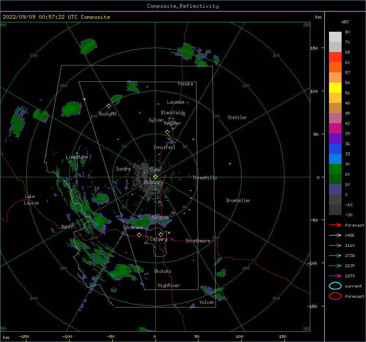Click the magenta 18TS arrow icon

click(335, 276)
